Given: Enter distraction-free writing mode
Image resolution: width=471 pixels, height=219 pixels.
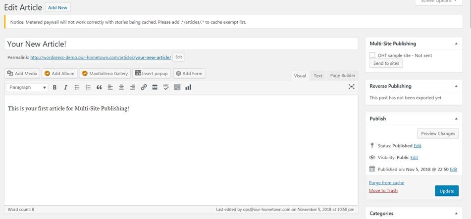Looking at the screenshot, I should pos(352,87).
